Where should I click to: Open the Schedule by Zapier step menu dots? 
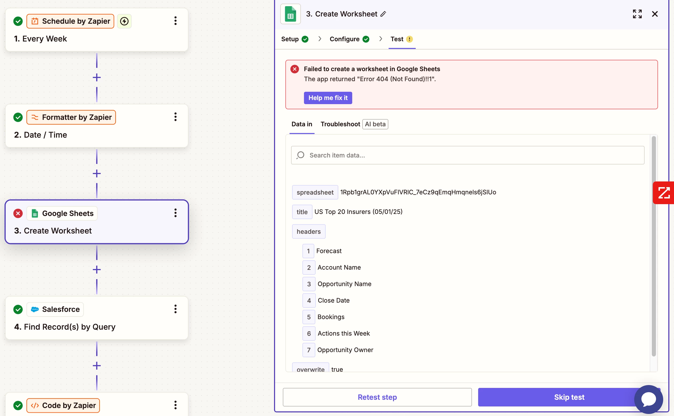[x=175, y=21]
